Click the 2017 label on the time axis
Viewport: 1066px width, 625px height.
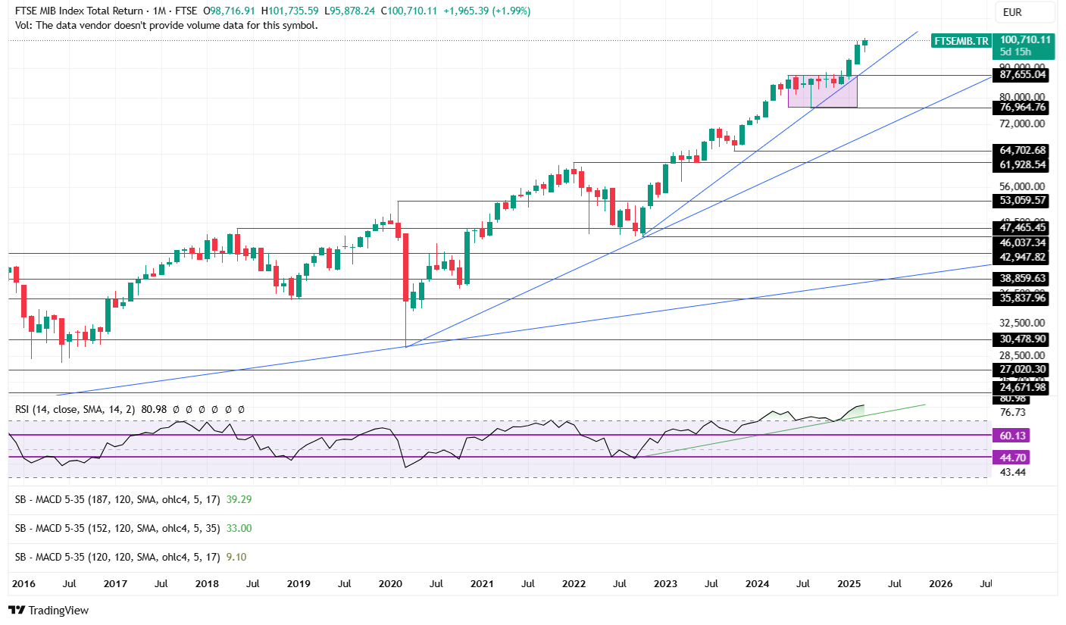coord(115,584)
